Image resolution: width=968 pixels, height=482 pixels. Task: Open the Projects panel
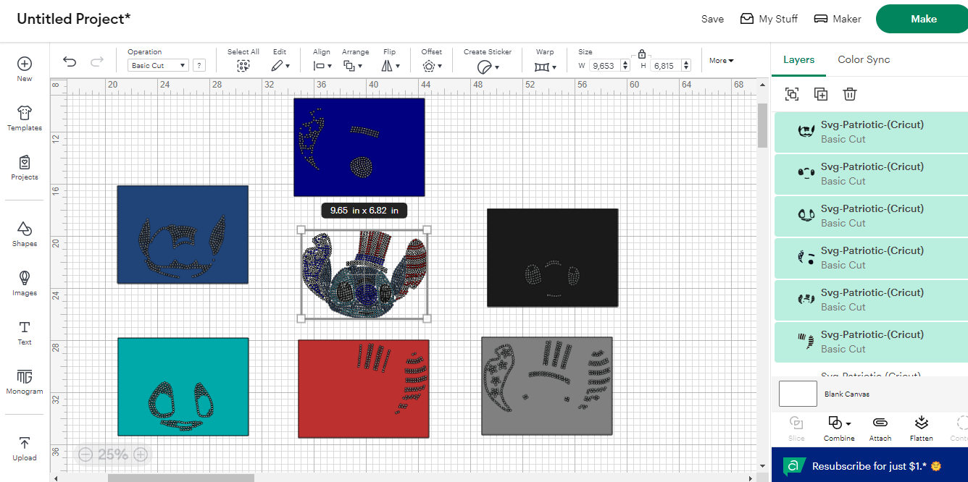(25, 168)
